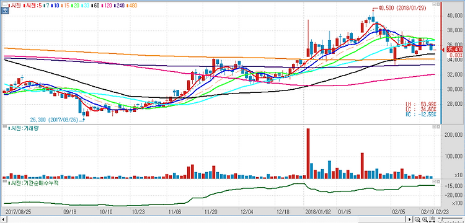
Task: Click the volume panel close icon
Action: pos(438,127)
